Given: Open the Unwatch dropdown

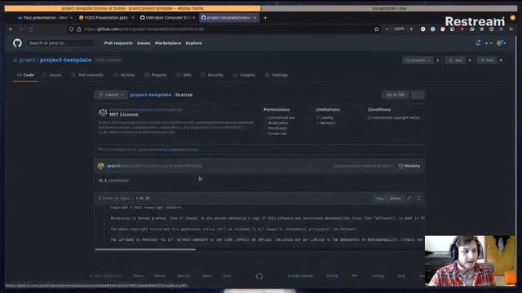Looking at the screenshot, I should pos(418,60).
